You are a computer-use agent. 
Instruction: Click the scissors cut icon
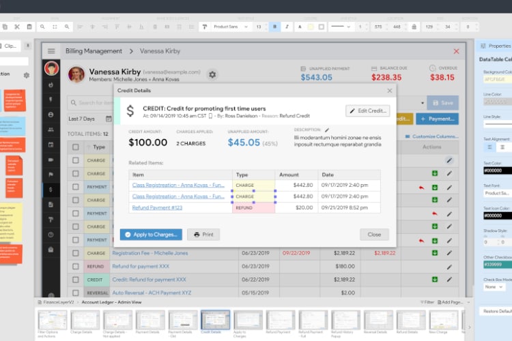pyautogui.click(x=17, y=27)
